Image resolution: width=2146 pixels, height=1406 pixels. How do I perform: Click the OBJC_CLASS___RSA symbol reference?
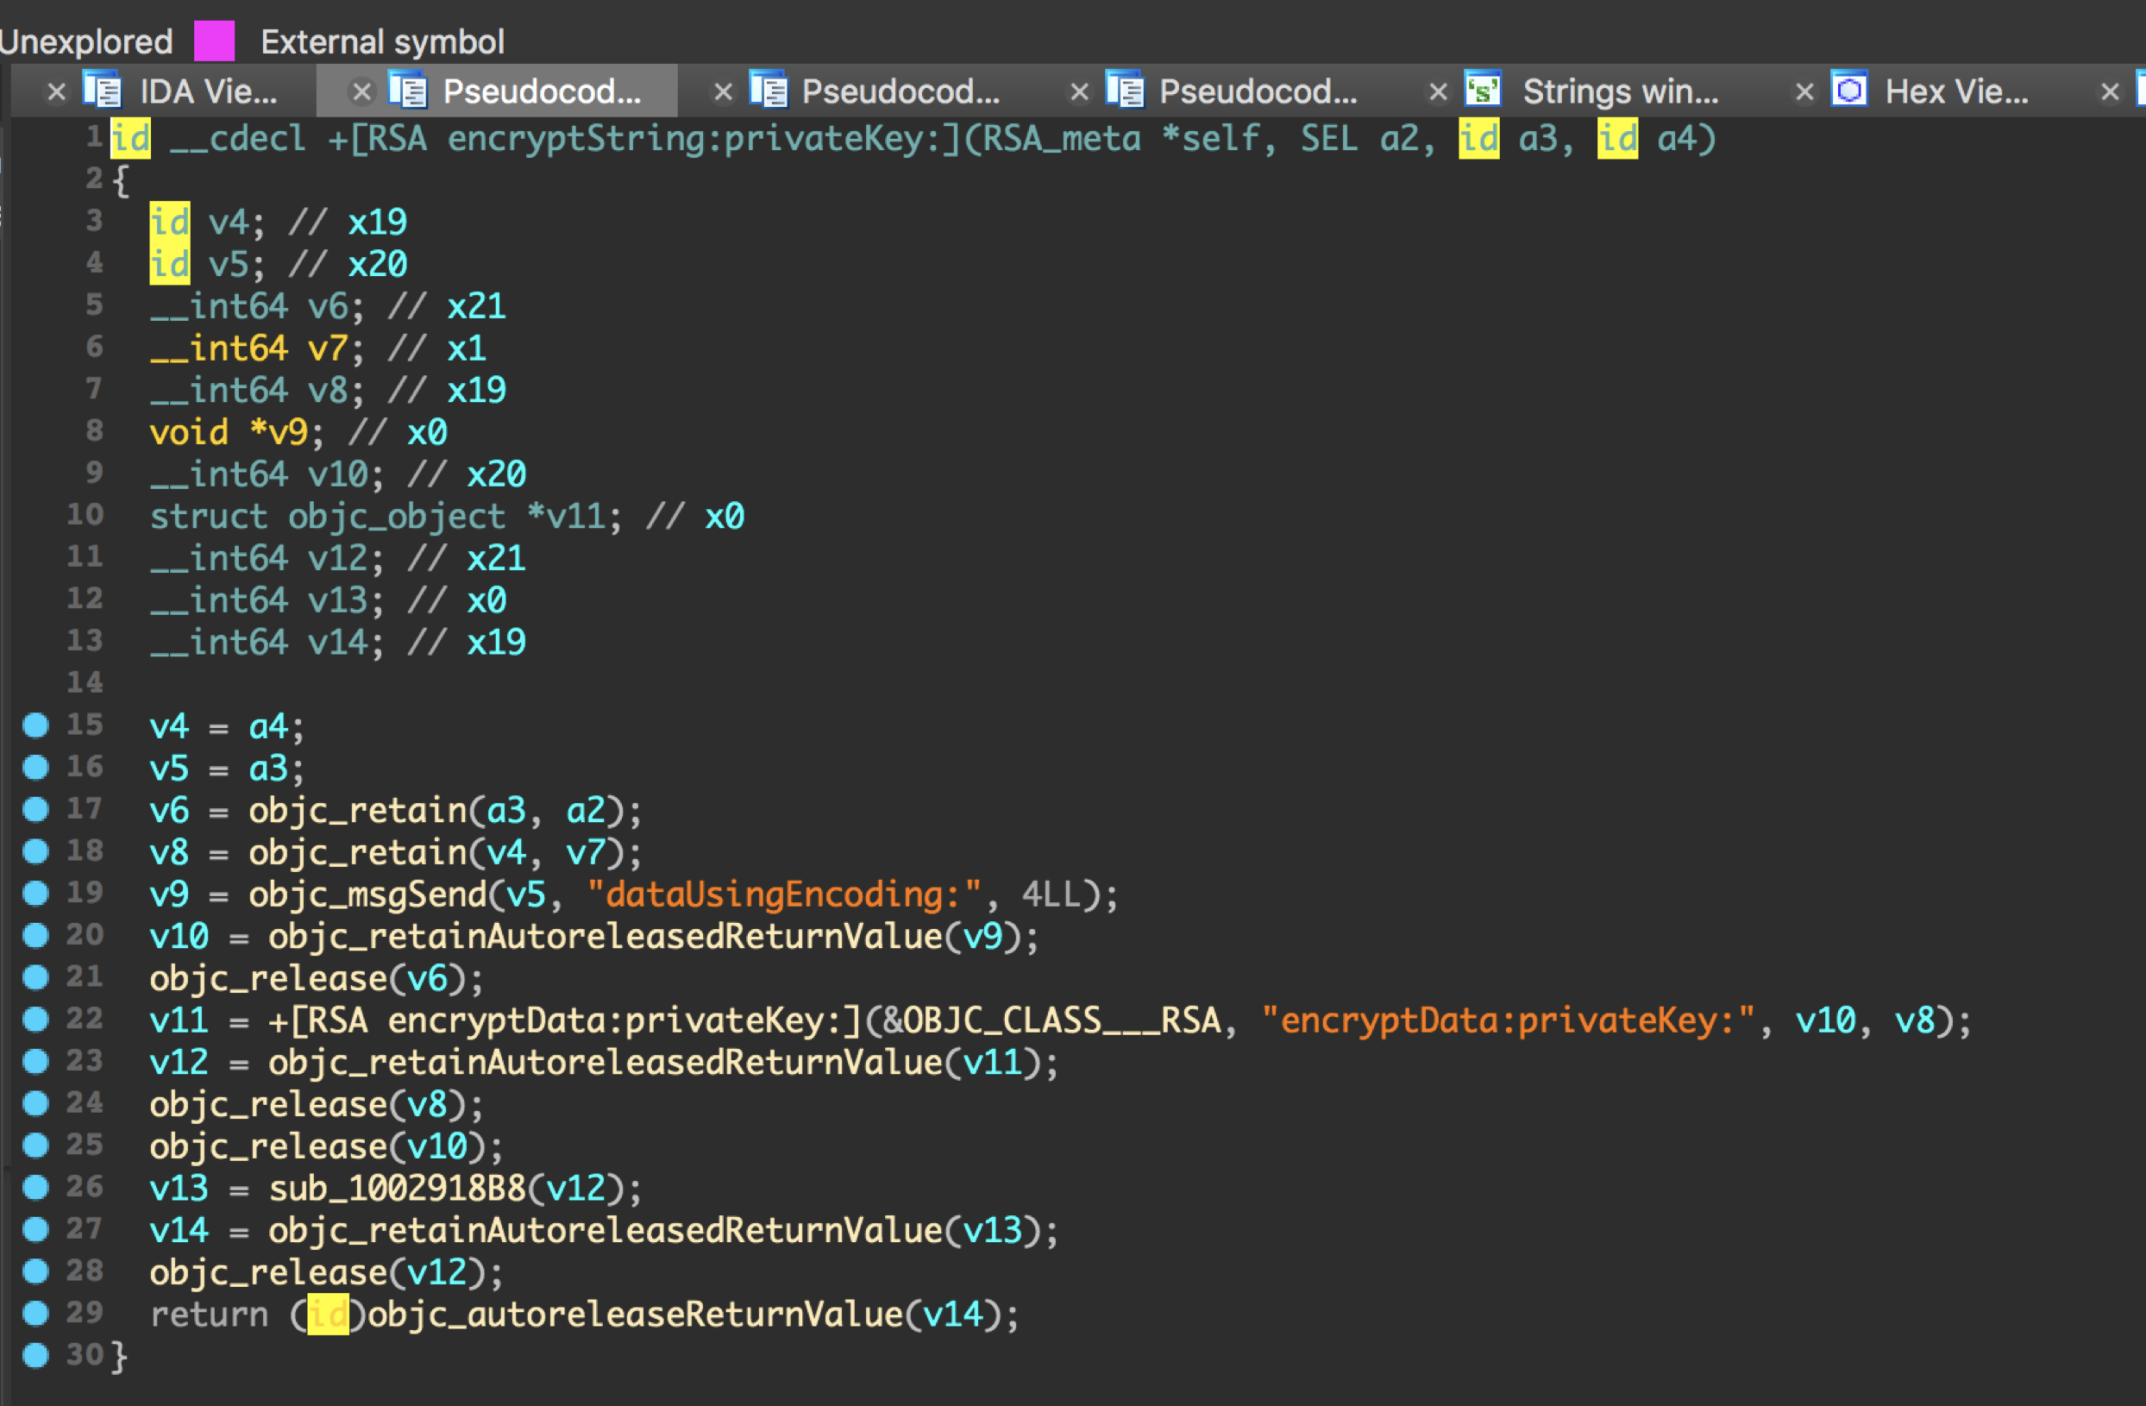(x=1060, y=1020)
